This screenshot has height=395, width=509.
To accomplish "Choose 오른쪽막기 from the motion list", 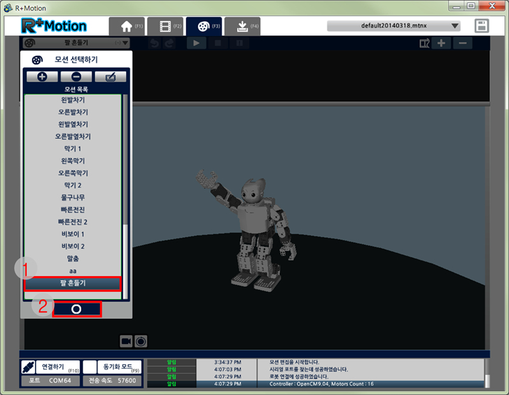I will pyautogui.click(x=73, y=173).
